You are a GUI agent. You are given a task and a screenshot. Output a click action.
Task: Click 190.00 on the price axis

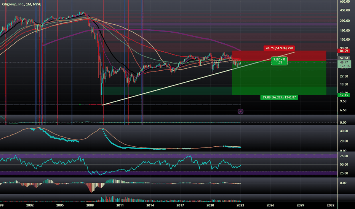pos(345,30)
